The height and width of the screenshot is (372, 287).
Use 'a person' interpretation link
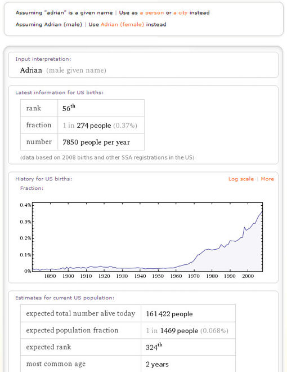151,12
